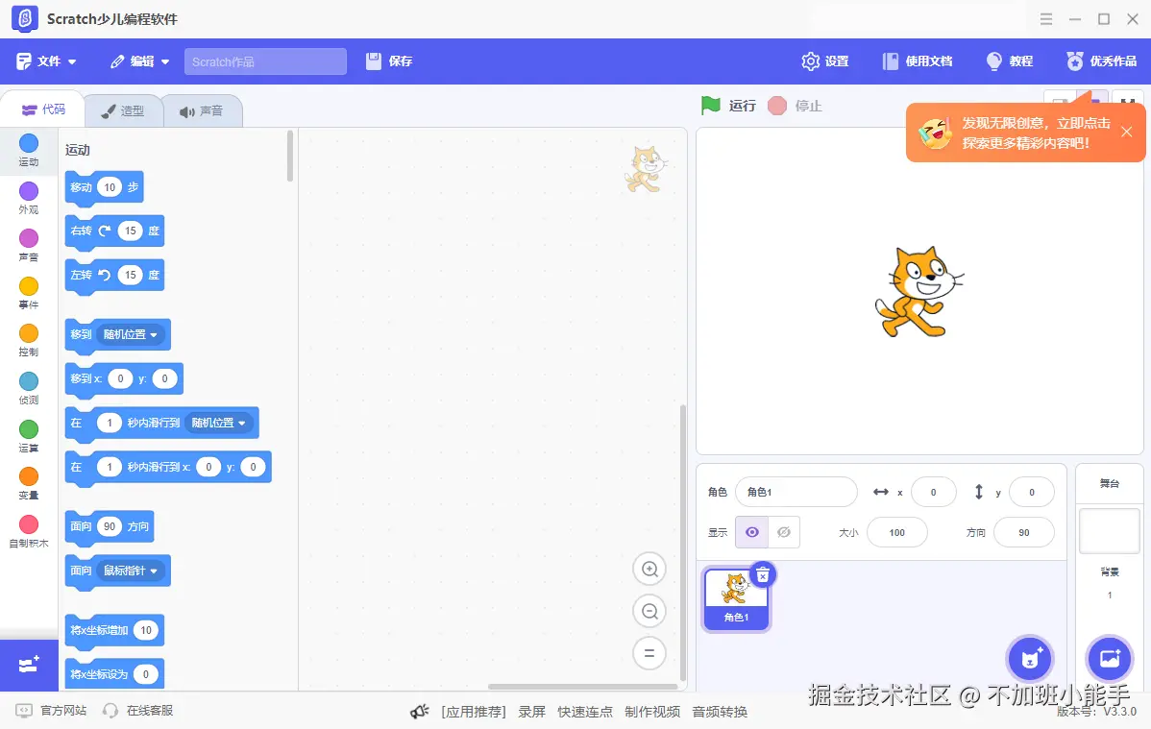This screenshot has width=1151, height=729.
Task: Delete sprite 角色1 with trash icon
Action: (763, 574)
